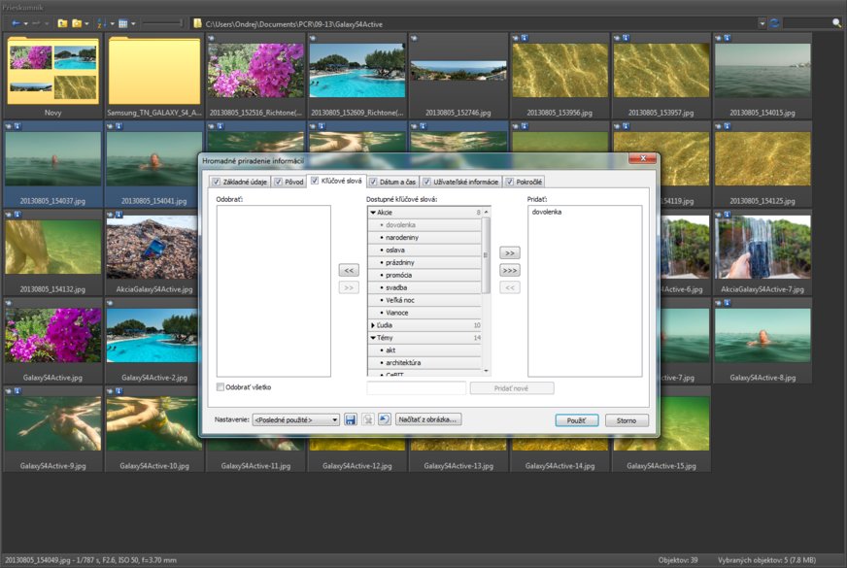This screenshot has width=847, height=568.
Task: Click the refresh folder icon beside the path
Action: pos(774,22)
